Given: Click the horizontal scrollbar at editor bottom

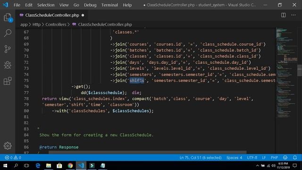Looking at the screenshot, I should point(147,152).
